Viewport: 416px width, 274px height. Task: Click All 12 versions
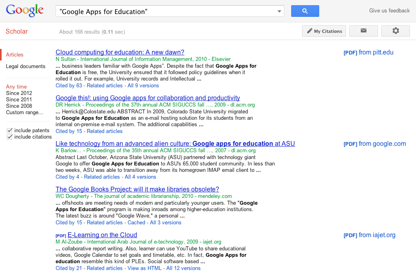tap(183, 268)
